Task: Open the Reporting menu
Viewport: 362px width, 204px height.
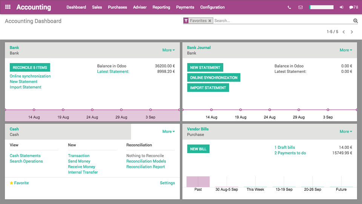Action: click(x=161, y=7)
